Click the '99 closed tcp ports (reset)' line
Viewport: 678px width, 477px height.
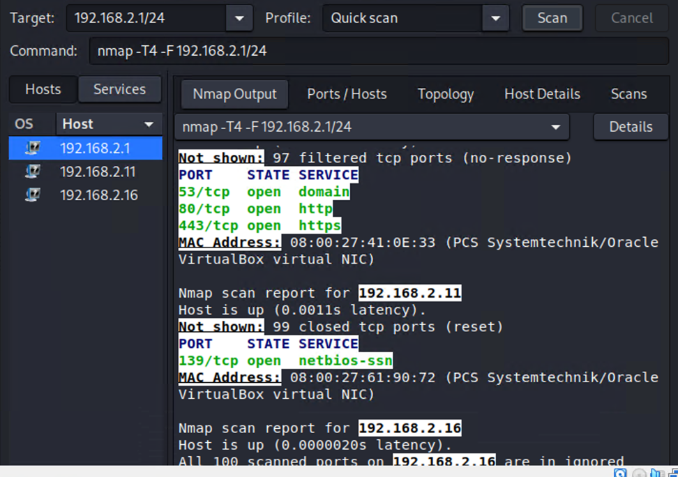click(340, 326)
